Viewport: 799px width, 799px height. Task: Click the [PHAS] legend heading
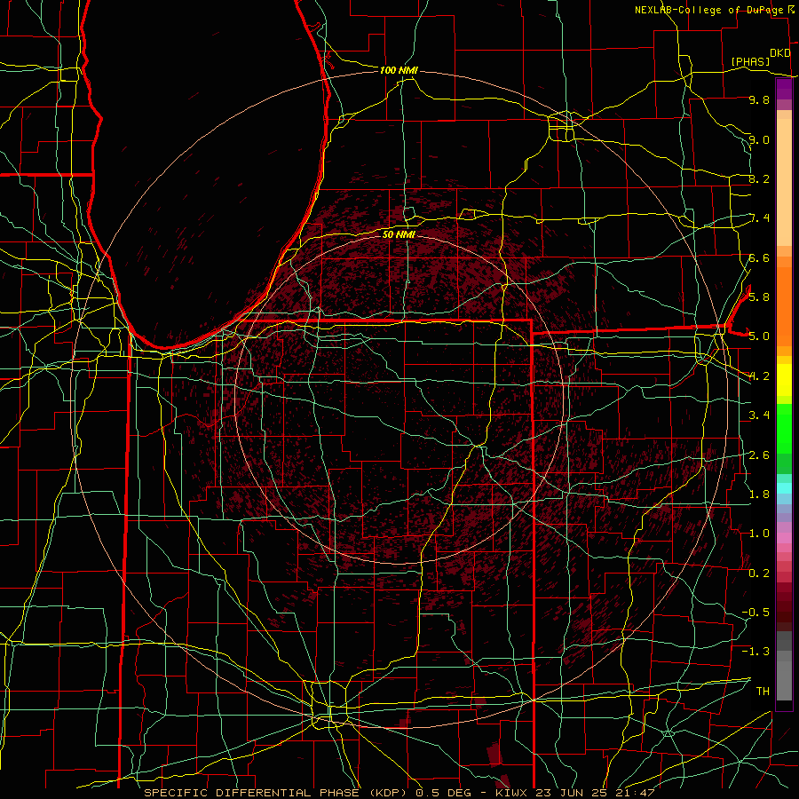(750, 61)
